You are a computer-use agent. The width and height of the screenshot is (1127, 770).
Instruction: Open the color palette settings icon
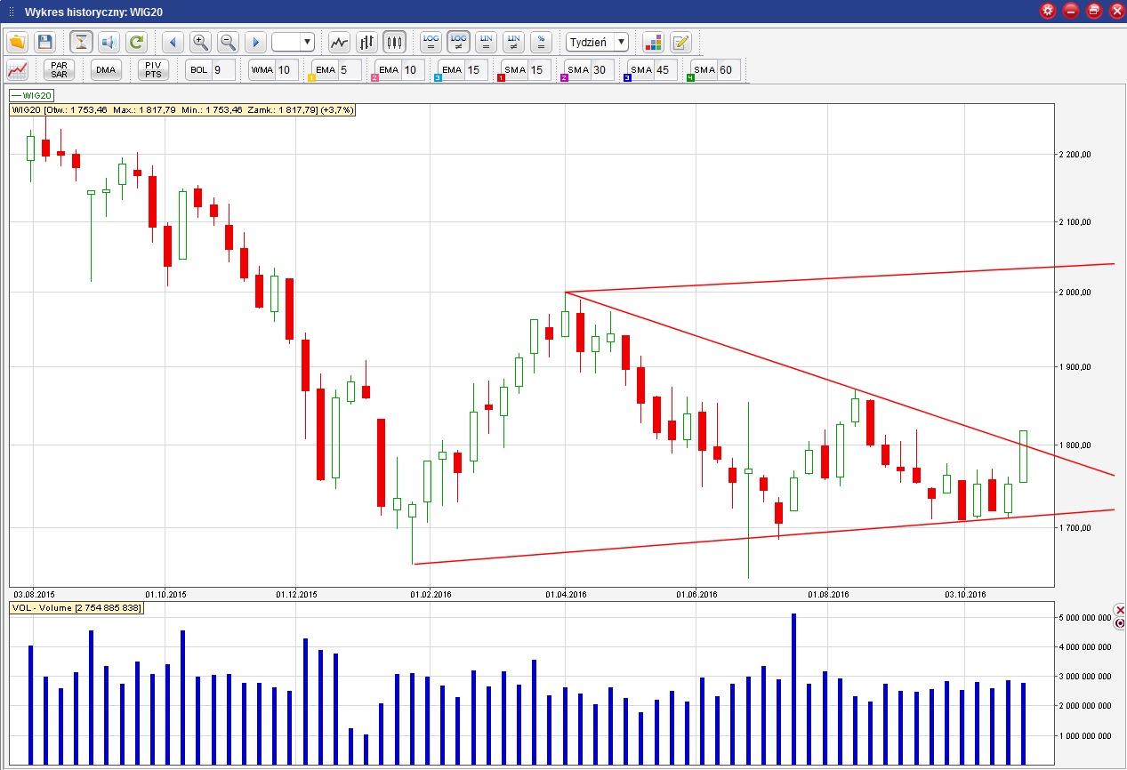coord(653,42)
